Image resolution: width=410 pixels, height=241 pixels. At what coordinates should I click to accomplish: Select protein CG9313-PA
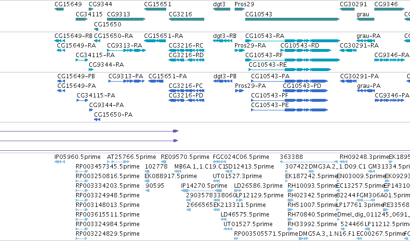tap(126, 76)
